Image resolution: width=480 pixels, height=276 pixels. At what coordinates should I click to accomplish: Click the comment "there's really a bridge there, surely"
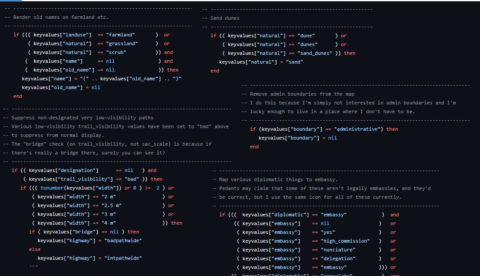click(84, 153)
